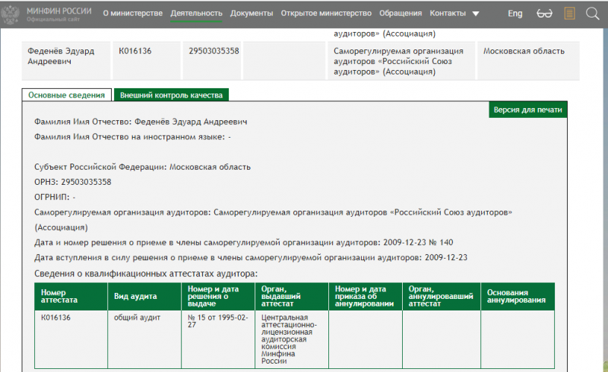Click Орган, аннулировавший аттестат header
The width and height of the screenshot is (608, 372).
tap(442, 296)
